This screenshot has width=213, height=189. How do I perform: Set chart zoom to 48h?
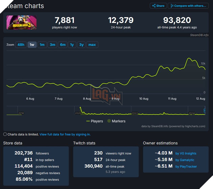click(x=21, y=45)
